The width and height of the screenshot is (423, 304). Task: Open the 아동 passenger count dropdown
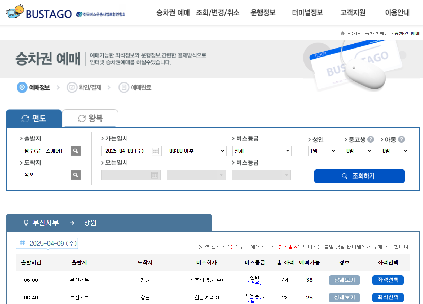click(395, 151)
